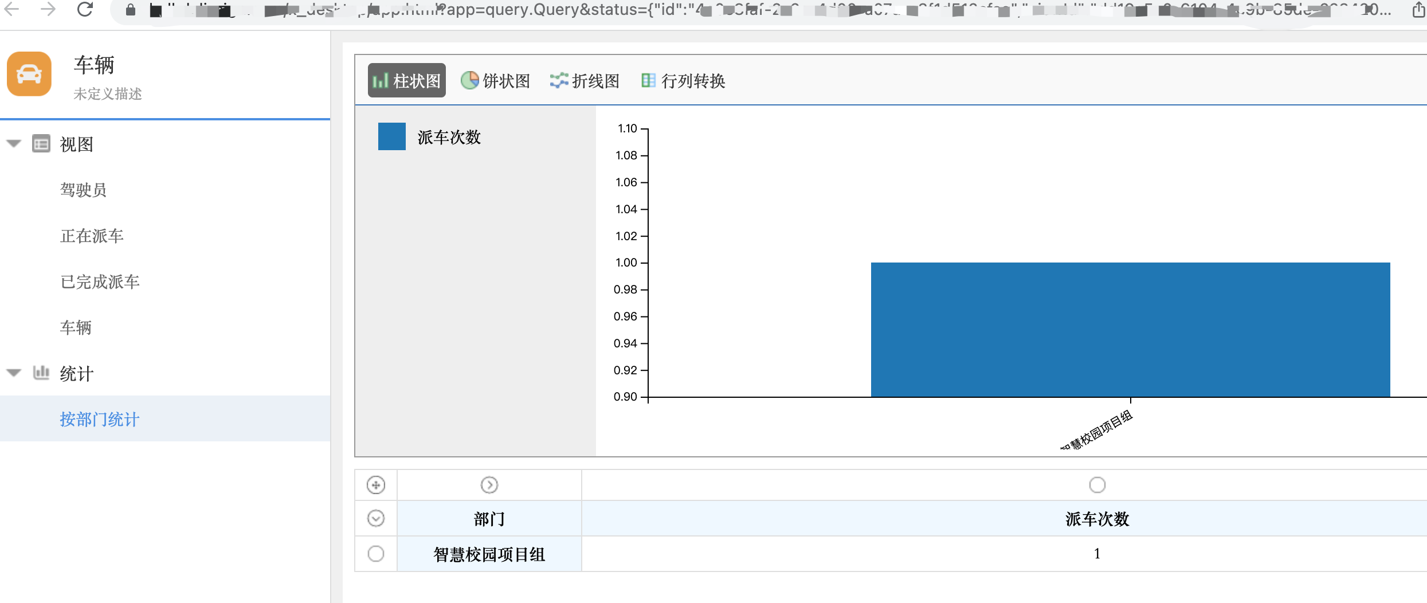Click the 车辆 app title heading
Image resolution: width=1427 pixels, height=603 pixels.
click(94, 65)
